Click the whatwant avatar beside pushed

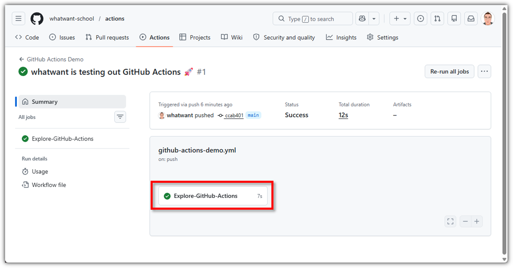click(x=162, y=115)
